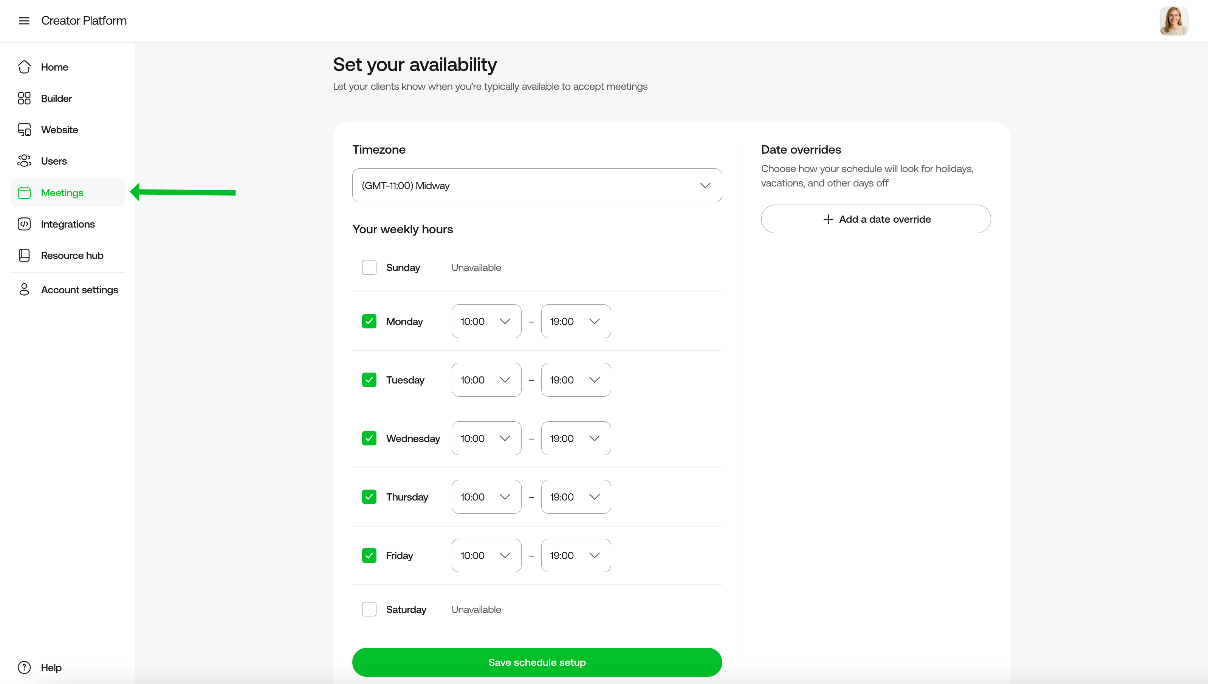This screenshot has height=684, width=1208.
Task: Open the Home section icon
Action: pos(25,67)
